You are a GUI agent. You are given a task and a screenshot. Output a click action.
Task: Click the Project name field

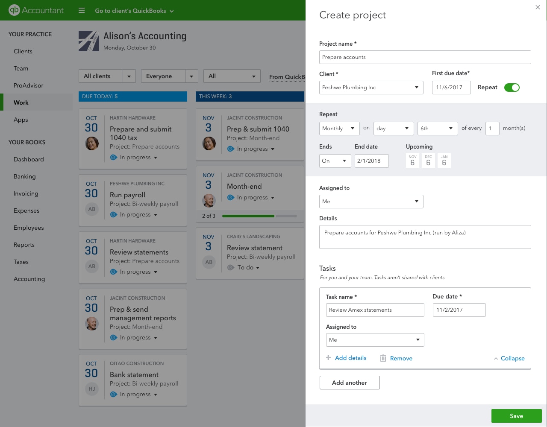[x=425, y=57]
